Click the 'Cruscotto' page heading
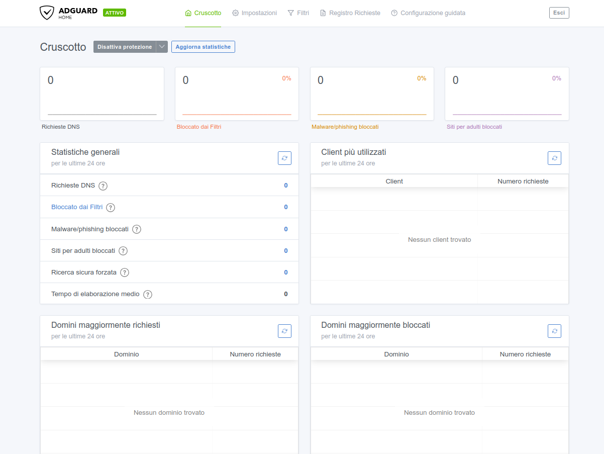Screen dimensions: 604x454 click(63, 47)
